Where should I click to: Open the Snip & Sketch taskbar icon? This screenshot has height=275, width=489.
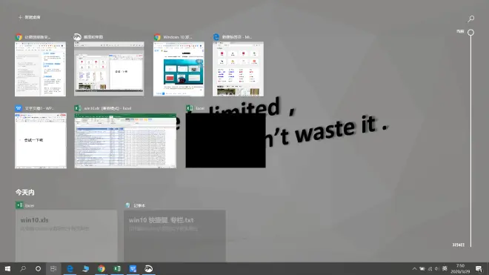149,268
